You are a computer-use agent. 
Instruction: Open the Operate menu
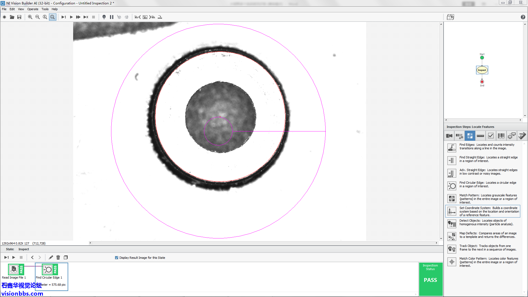point(32,9)
